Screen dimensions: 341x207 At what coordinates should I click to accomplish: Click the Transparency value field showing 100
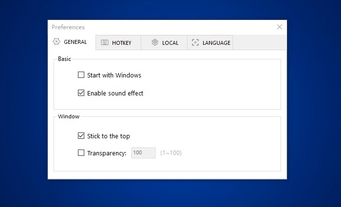point(143,153)
